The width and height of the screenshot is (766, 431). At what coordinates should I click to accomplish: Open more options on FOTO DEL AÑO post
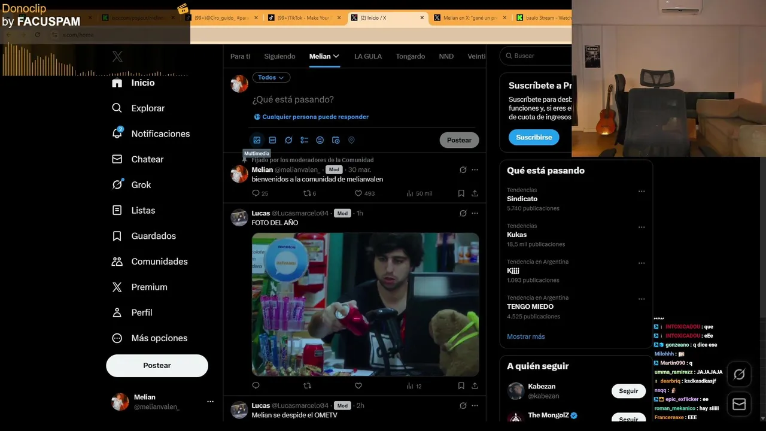point(475,213)
